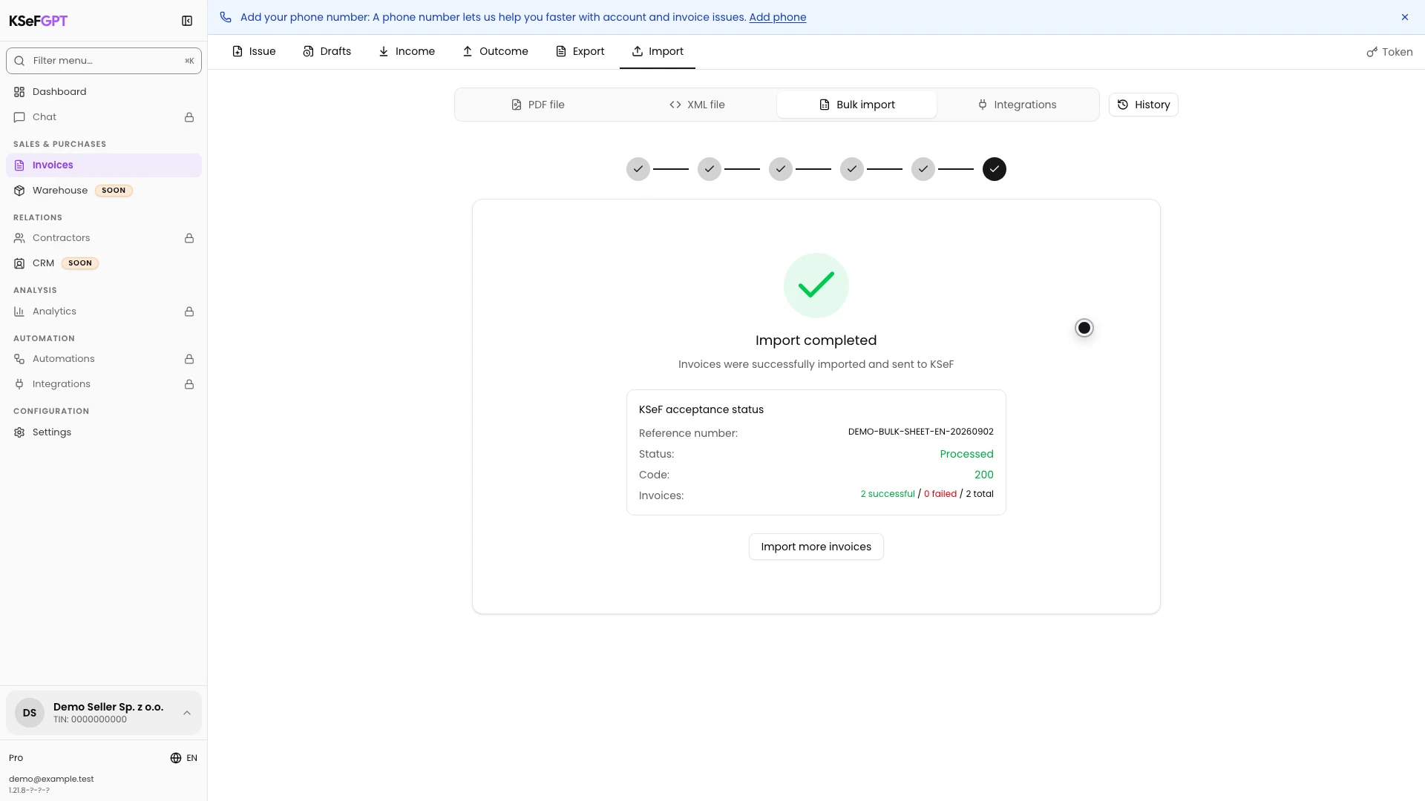Select the PDF file import option
1425x801 pixels.
click(537, 105)
